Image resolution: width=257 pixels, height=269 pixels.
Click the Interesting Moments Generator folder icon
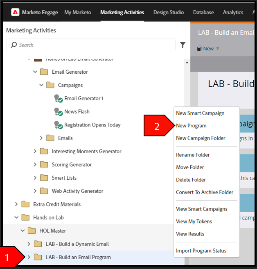(44, 151)
